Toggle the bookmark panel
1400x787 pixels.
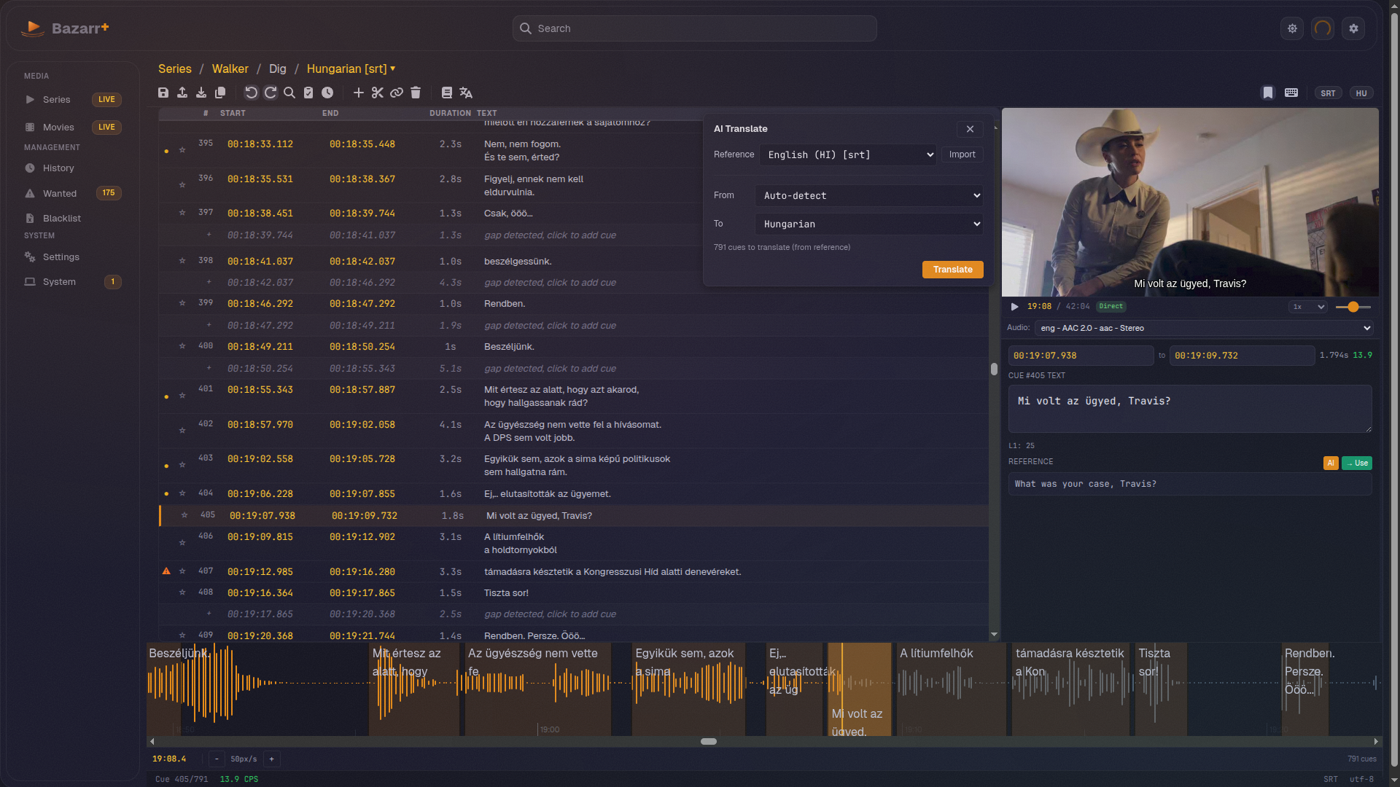pos(1267,93)
